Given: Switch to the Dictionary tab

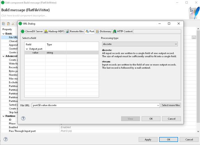Looking at the screenshot, I should click(104, 31).
